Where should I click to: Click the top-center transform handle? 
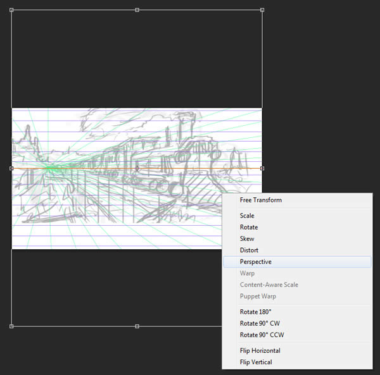137,10
